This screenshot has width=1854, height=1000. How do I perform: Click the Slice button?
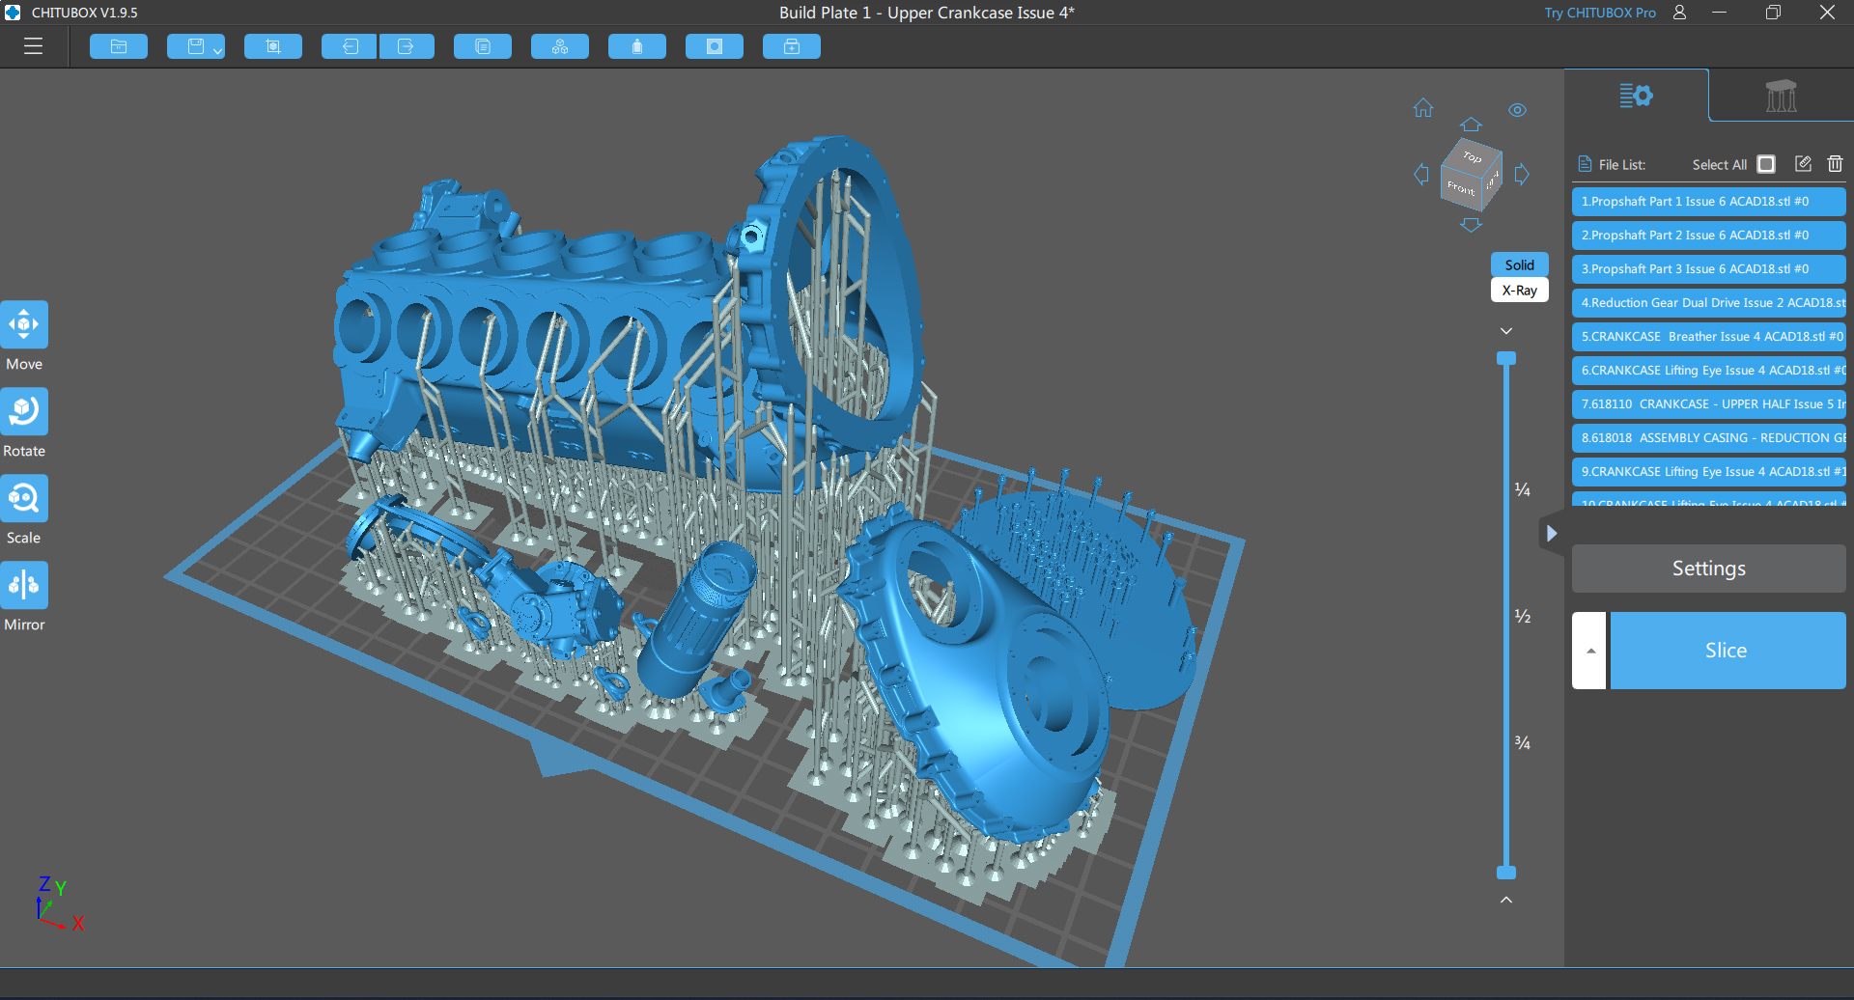pos(1727,651)
